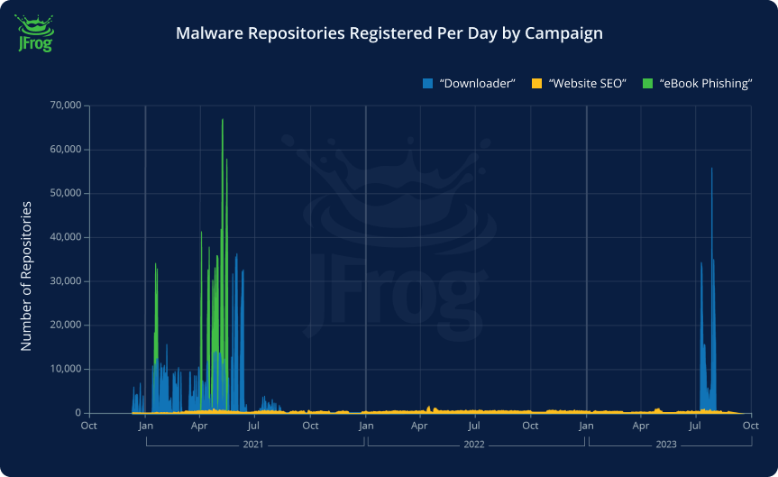This screenshot has height=477, width=778.
Task: Click the yellow Website SEO legend swatch
Action: point(536,84)
